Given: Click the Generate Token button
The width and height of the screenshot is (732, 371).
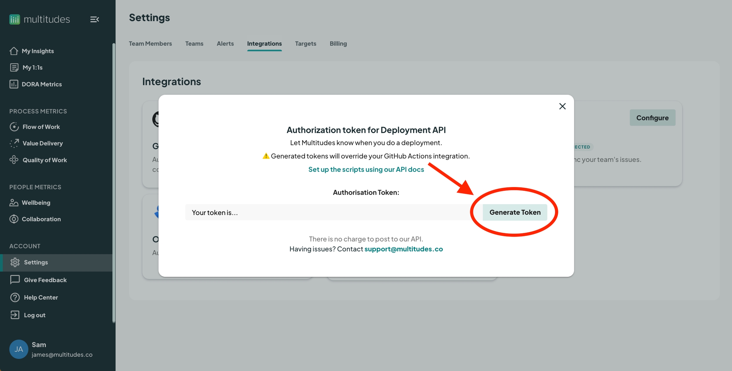Looking at the screenshot, I should point(515,212).
